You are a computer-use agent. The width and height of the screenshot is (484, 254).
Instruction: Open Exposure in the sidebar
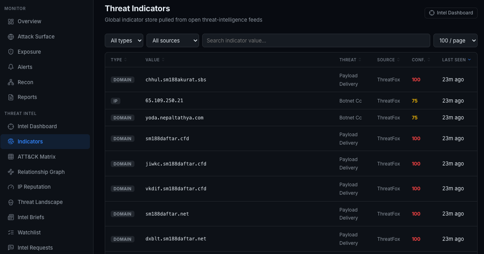tap(45, 52)
